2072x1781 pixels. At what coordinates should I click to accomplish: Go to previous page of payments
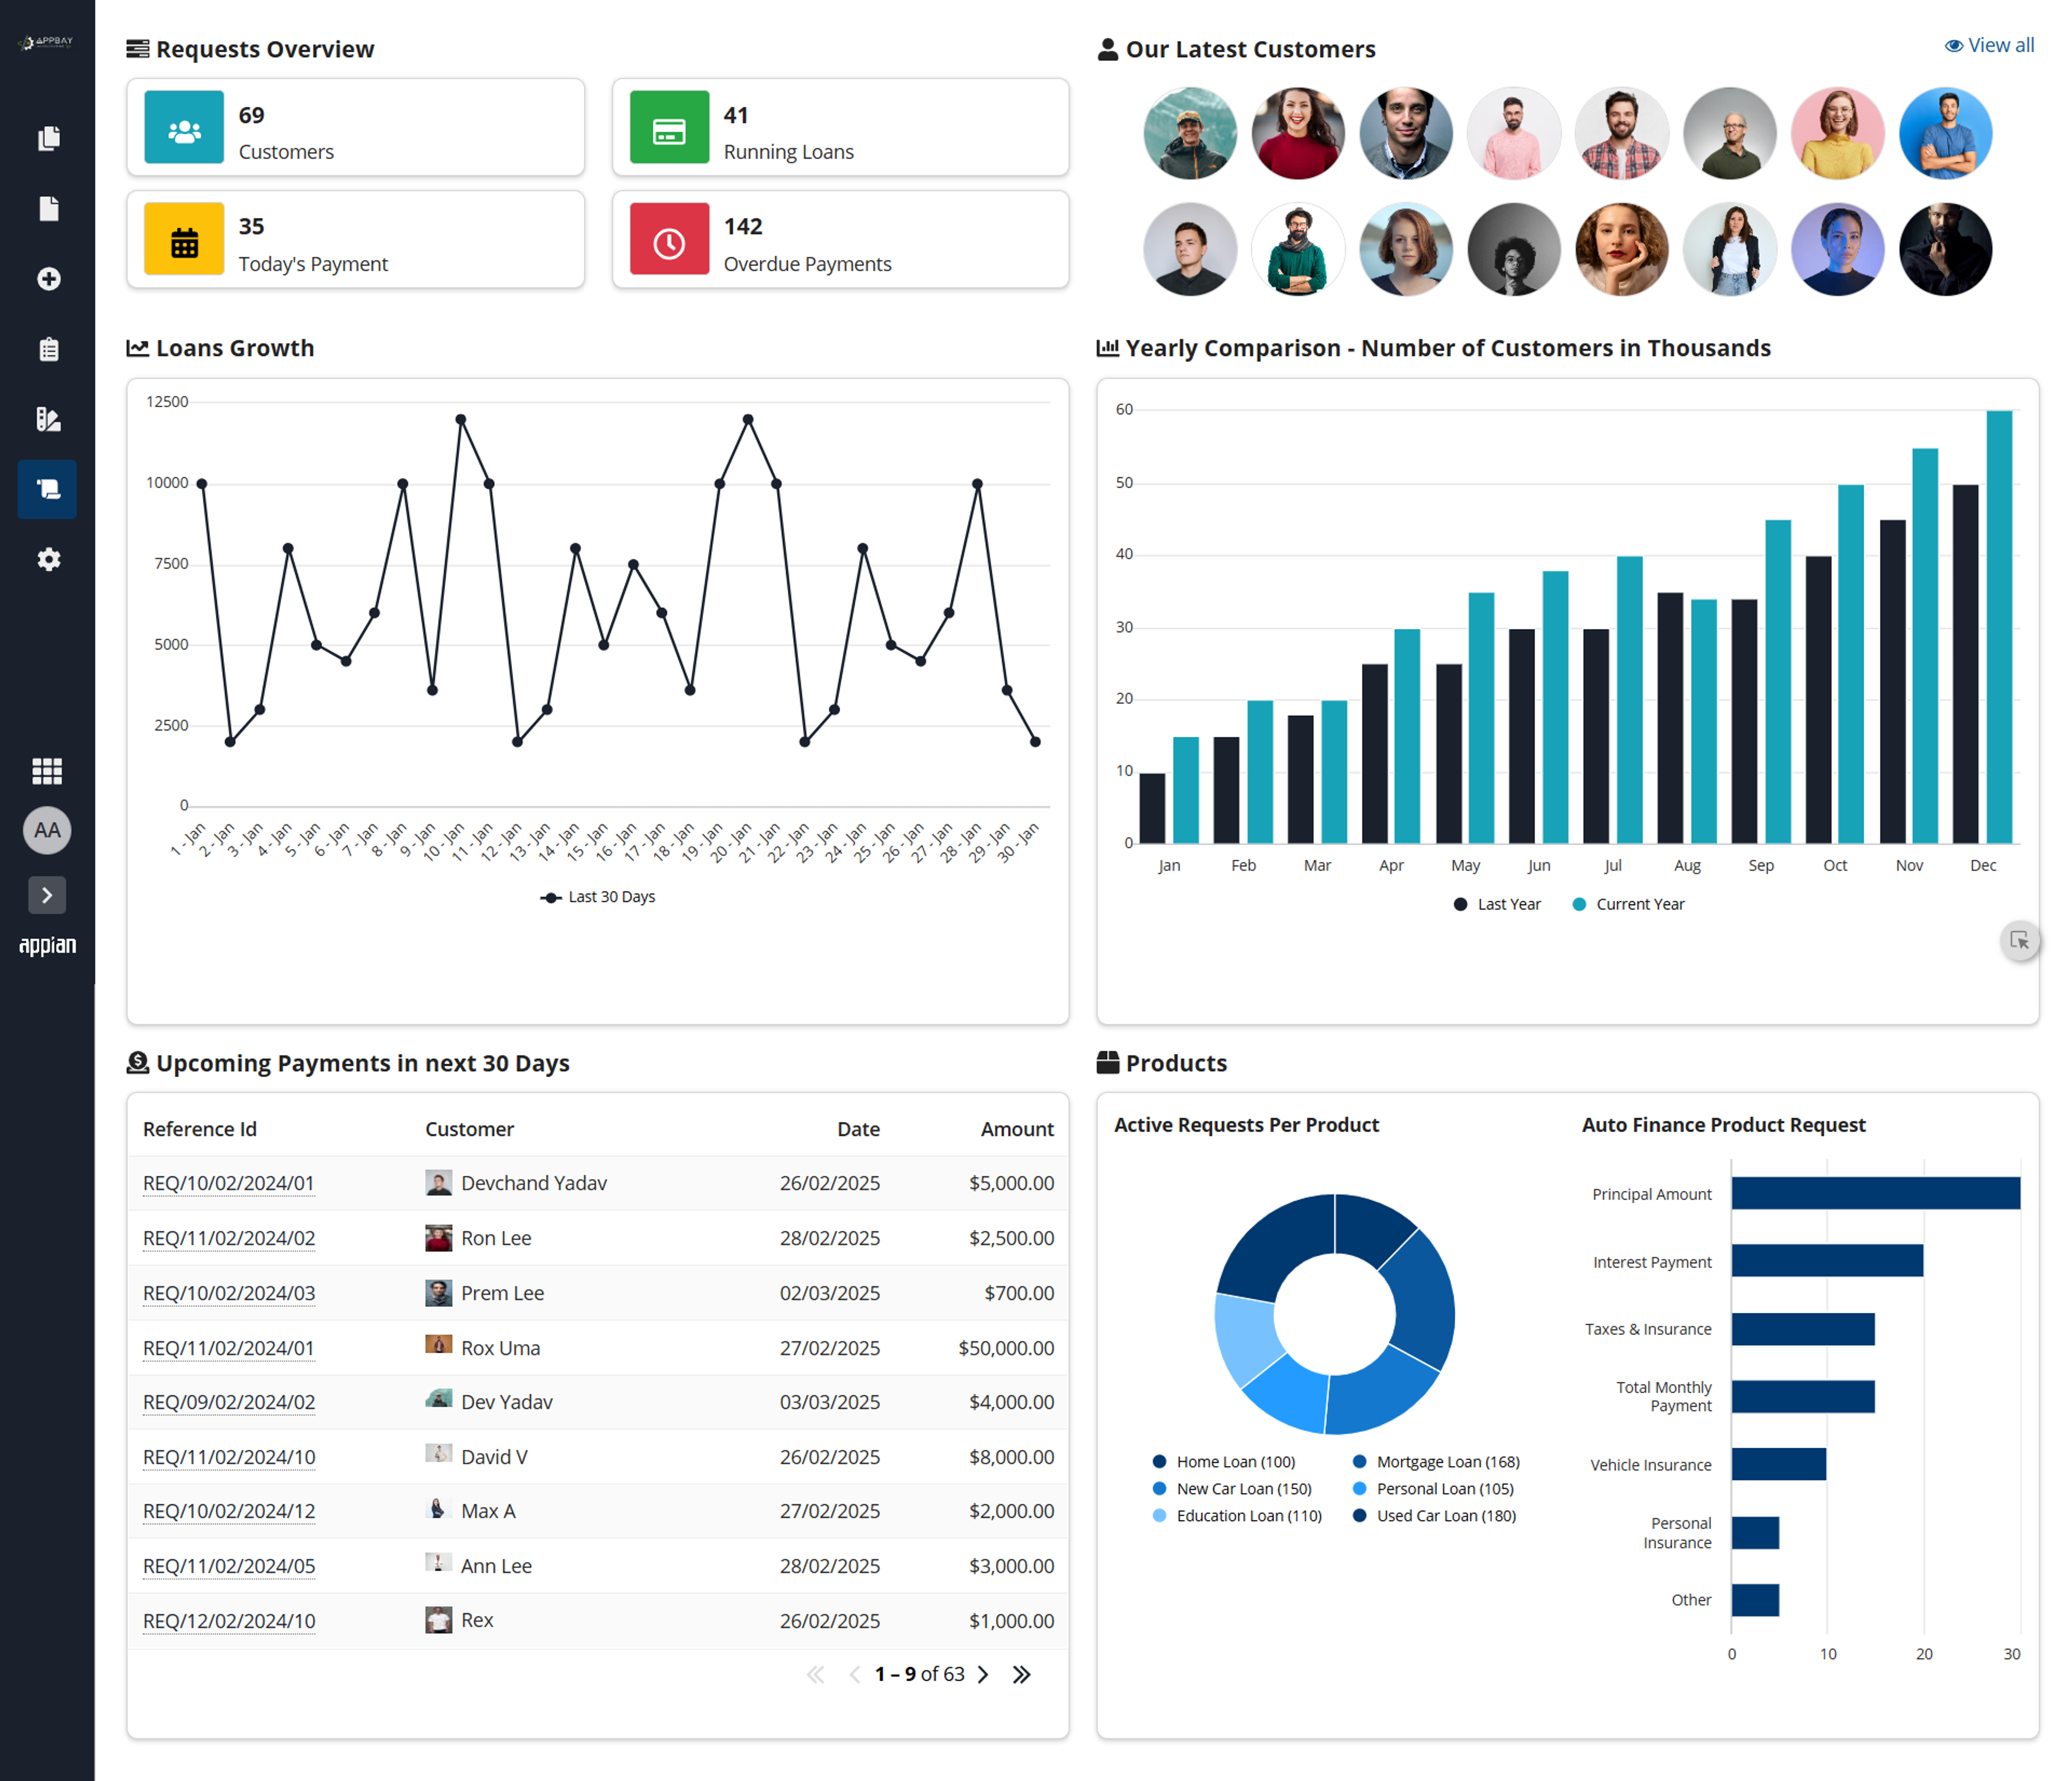coord(854,1674)
